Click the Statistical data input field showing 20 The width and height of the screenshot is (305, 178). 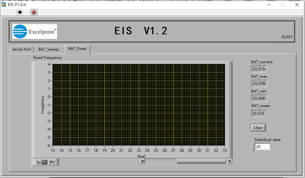[x=263, y=147]
